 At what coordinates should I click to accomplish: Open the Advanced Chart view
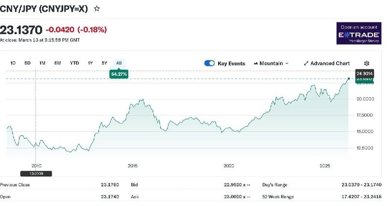[327, 63]
